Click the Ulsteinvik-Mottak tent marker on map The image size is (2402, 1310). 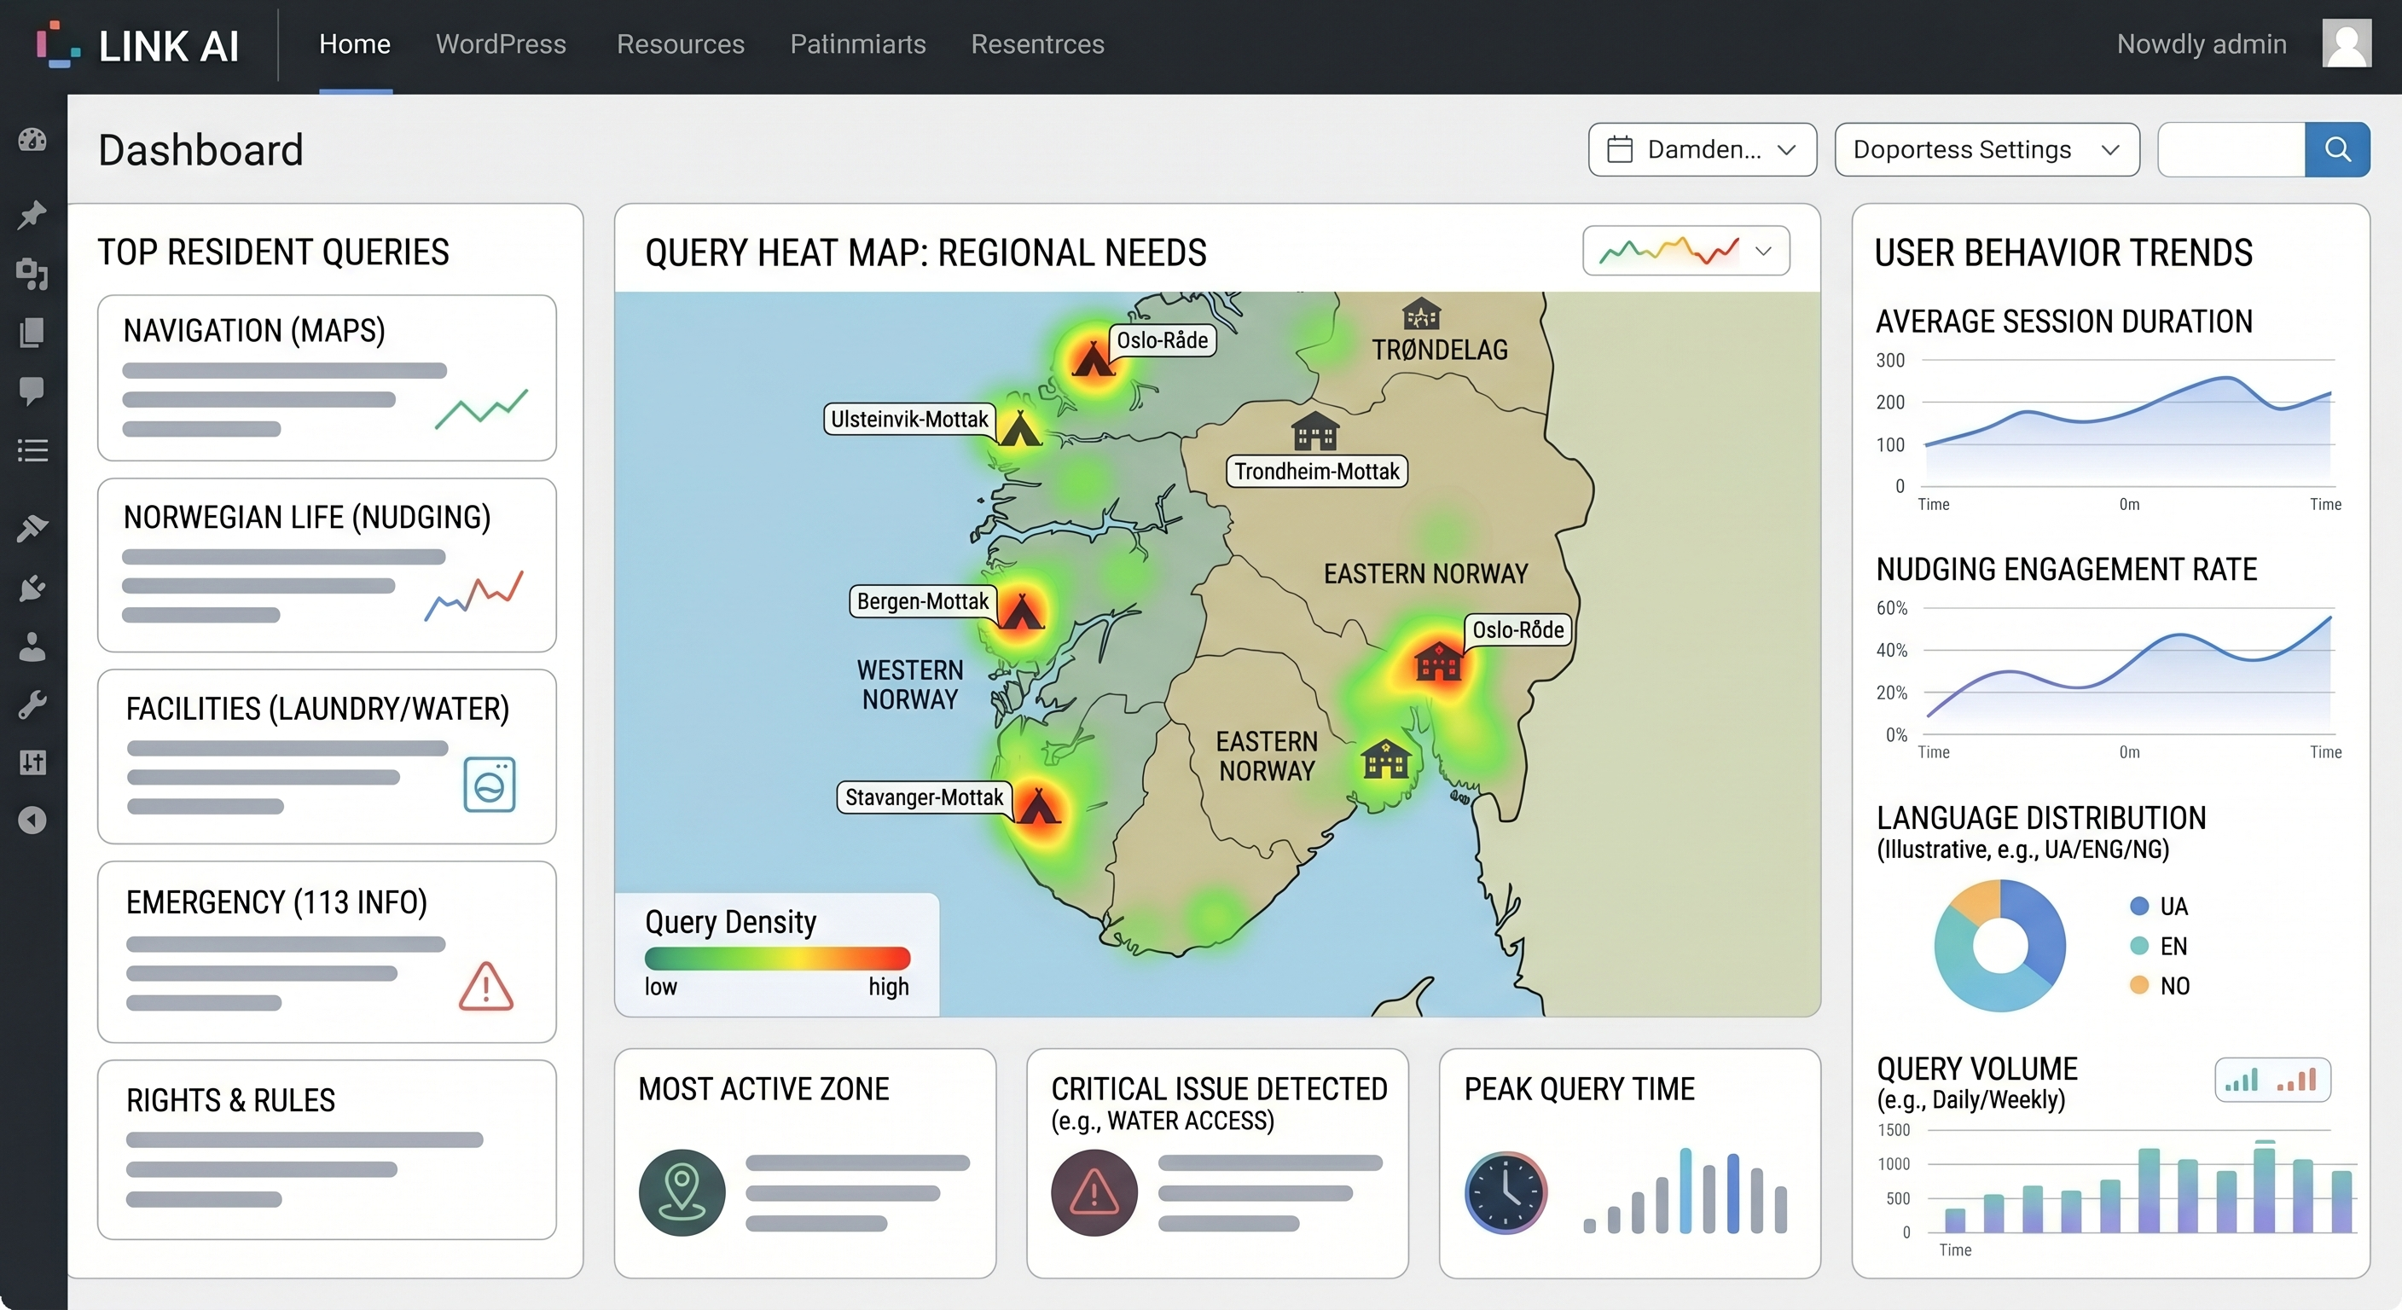click(1020, 429)
